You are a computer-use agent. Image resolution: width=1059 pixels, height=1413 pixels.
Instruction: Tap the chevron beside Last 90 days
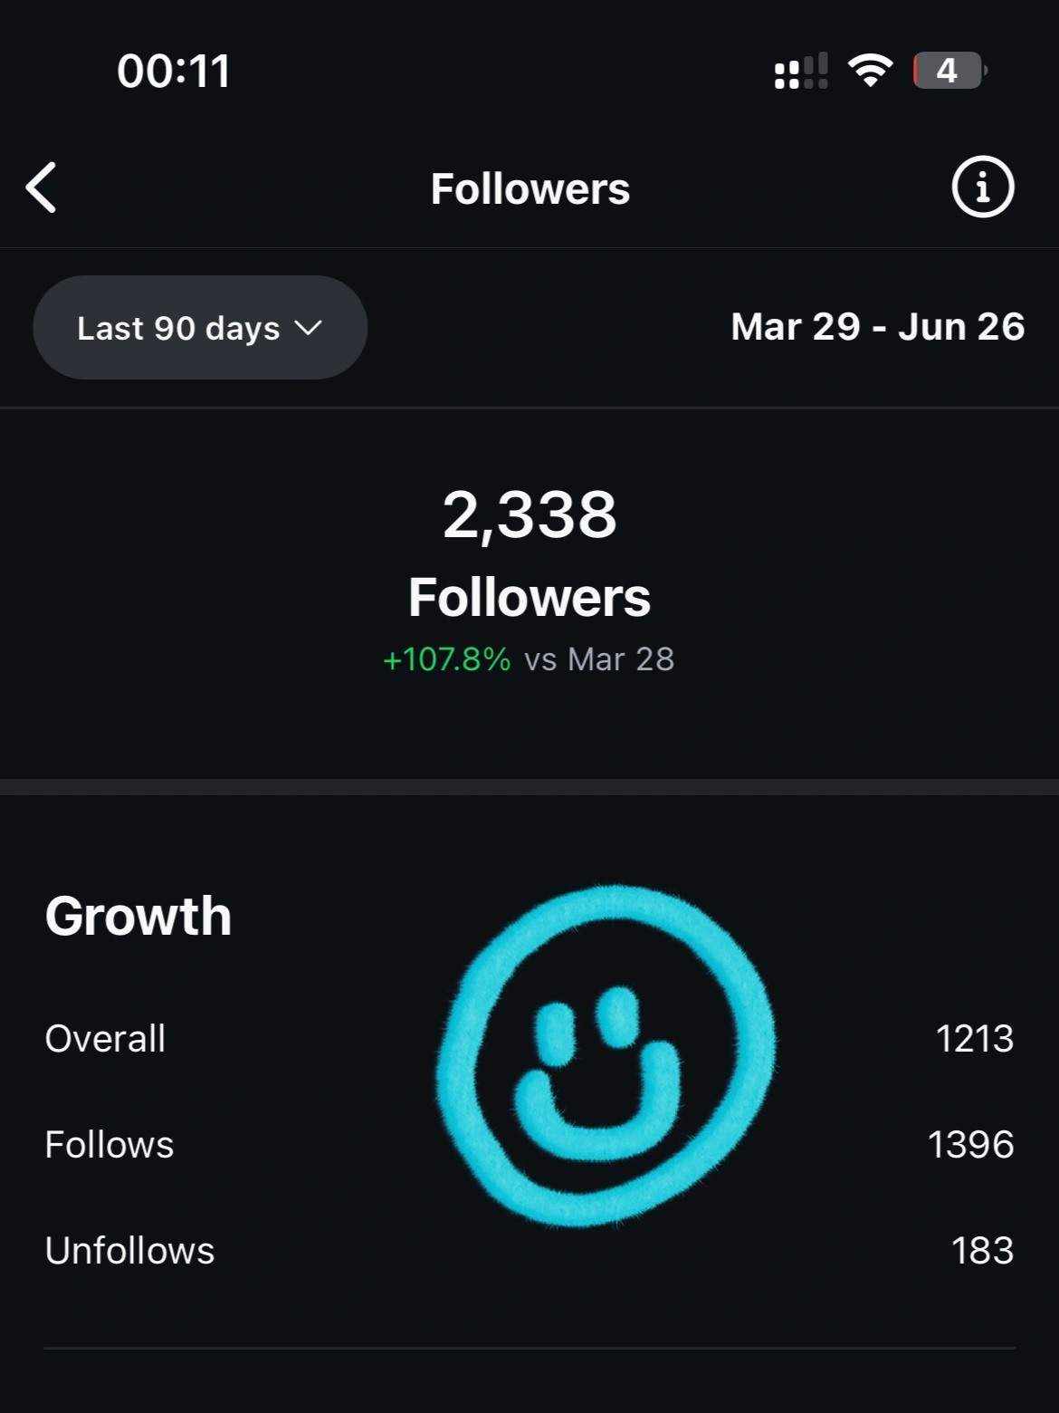tap(309, 328)
